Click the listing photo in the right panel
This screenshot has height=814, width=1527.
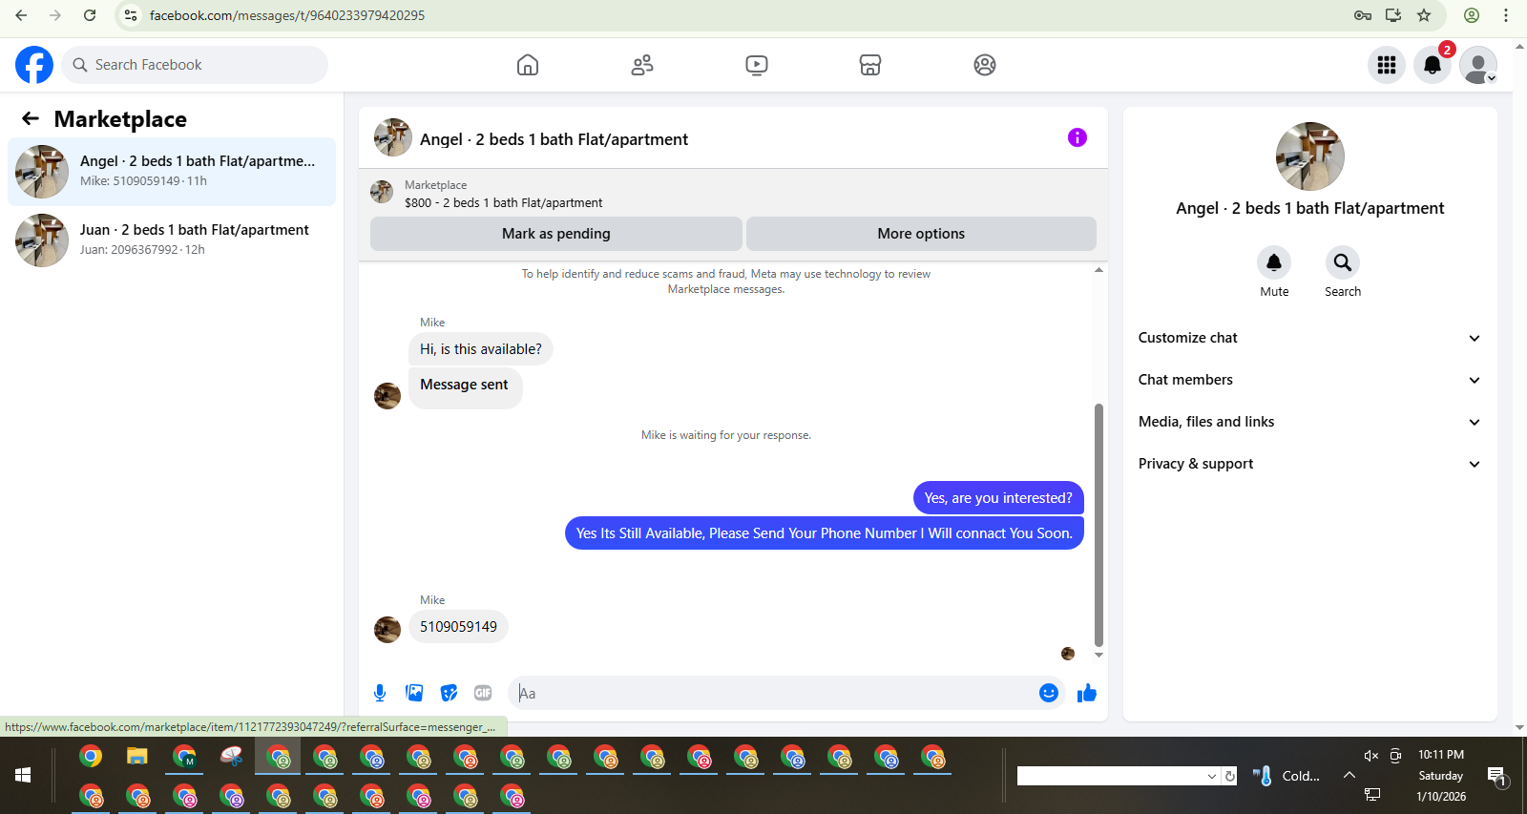tap(1310, 157)
